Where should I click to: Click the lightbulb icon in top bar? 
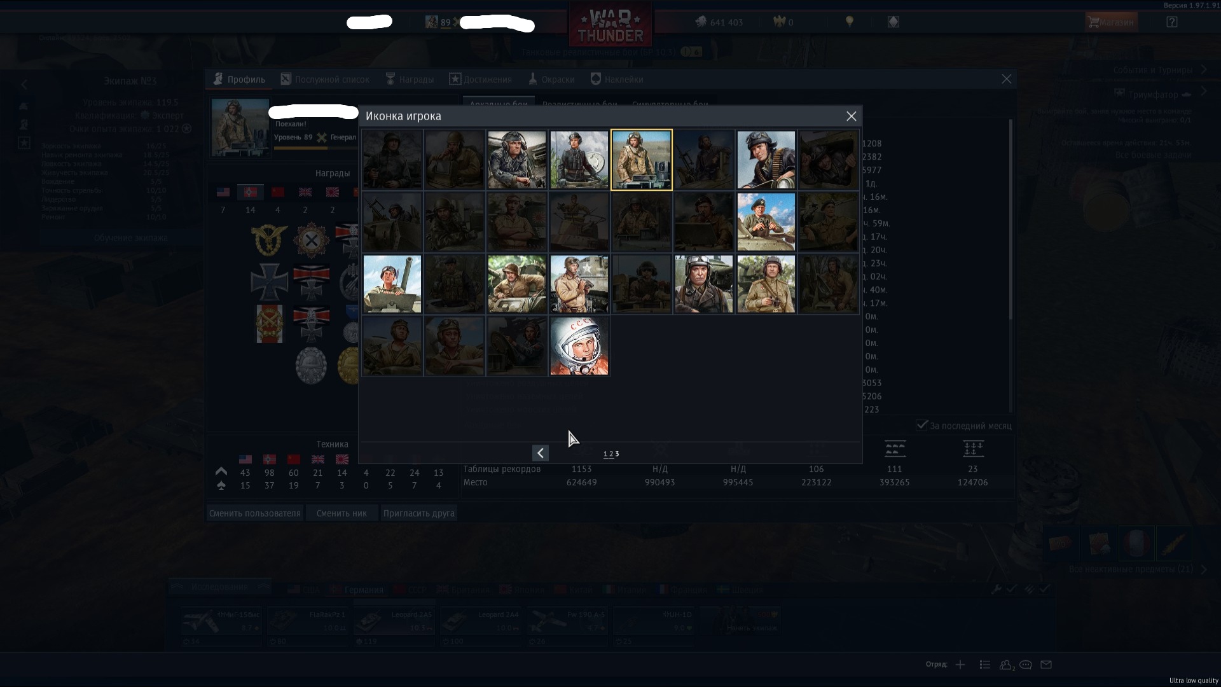[849, 22]
